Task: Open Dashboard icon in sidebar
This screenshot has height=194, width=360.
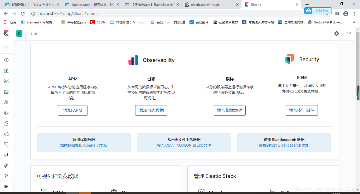Action: coord(6,81)
